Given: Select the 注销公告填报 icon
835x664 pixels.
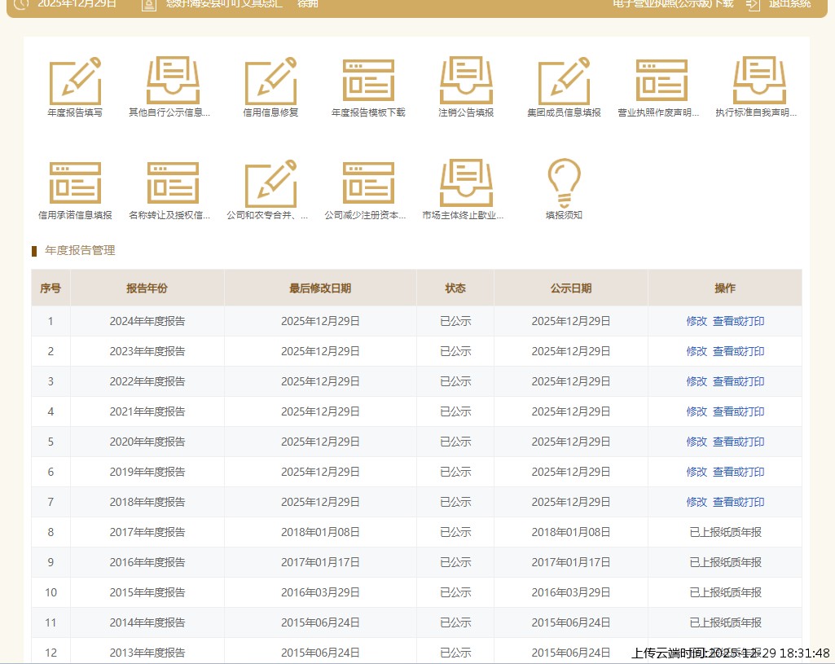Looking at the screenshot, I should point(466,81).
